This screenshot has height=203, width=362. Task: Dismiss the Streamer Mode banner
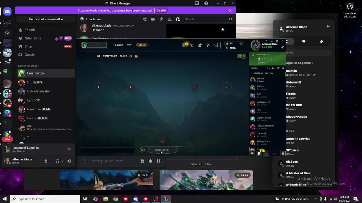[230, 10]
